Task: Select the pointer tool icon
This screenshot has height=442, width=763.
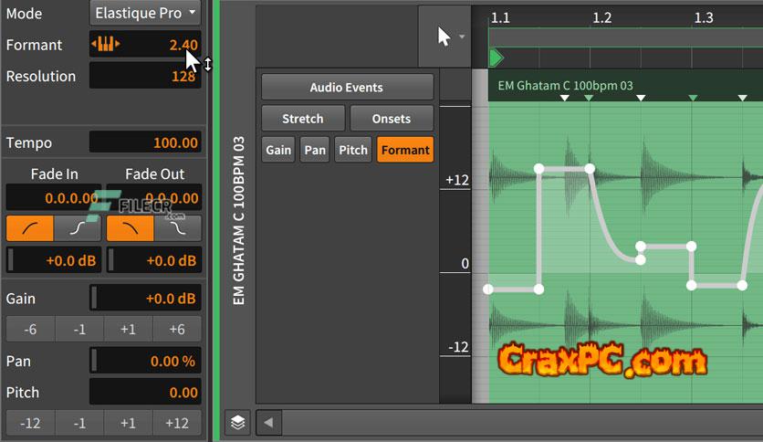Action: coord(444,37)
